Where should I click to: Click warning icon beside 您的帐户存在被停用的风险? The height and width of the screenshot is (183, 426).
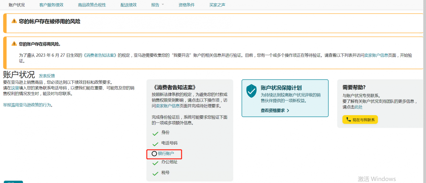pos(14,21)
